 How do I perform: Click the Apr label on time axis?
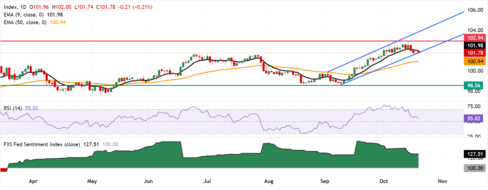click(x=33, y=181)
